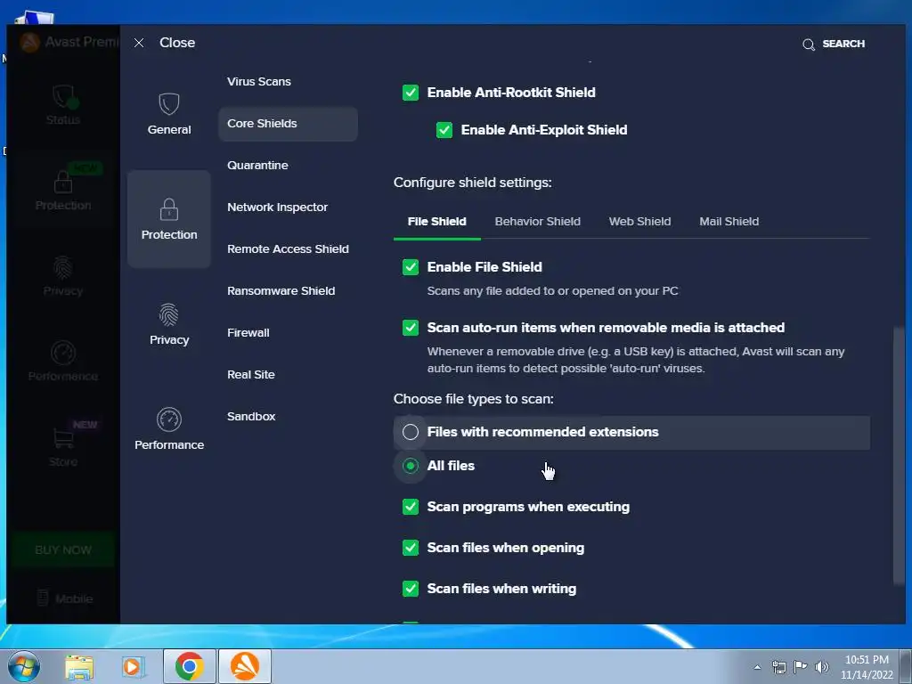
Task: Uncheck Scan programs when executing
Action: coord(411,507)
